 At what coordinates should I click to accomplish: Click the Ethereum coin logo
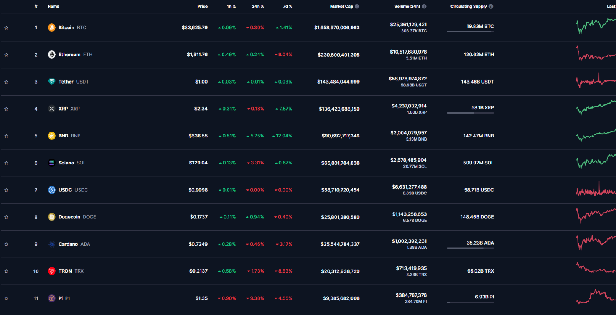pos(52,55)
